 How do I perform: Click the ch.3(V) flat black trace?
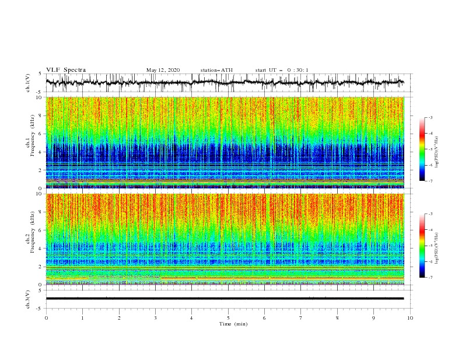(225, 299)
